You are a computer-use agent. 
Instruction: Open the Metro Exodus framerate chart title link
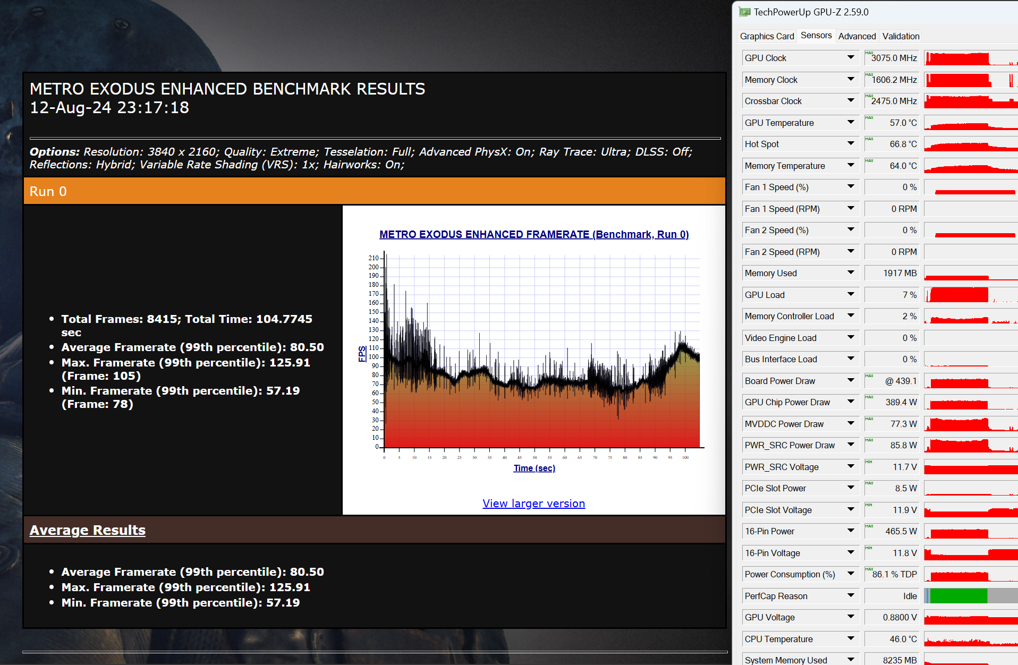[534, 234]
